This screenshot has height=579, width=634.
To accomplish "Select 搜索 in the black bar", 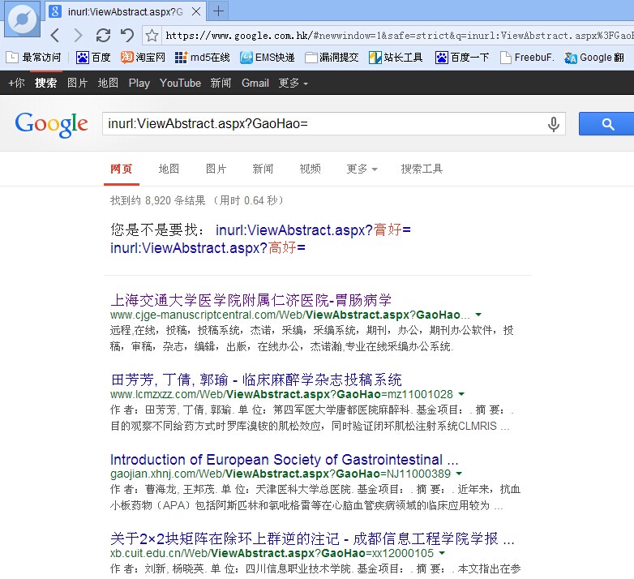I will click(45, 83).
